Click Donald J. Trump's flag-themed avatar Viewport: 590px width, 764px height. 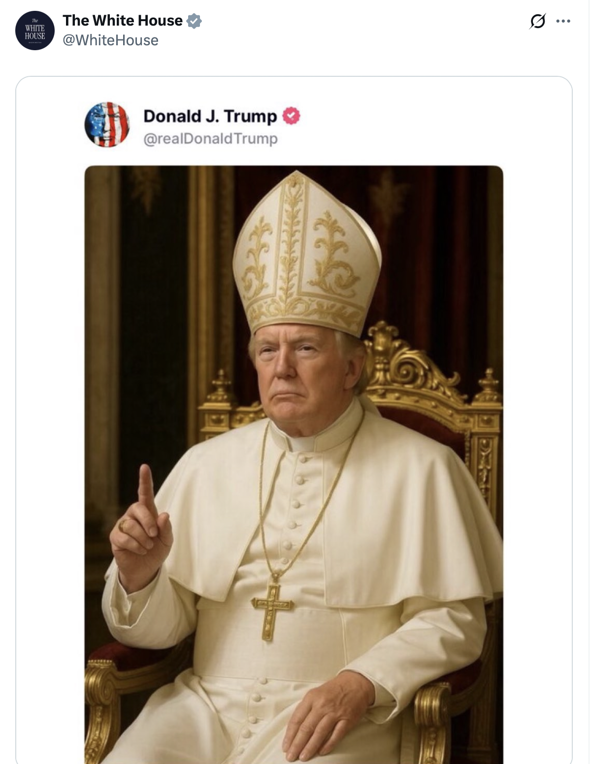[x=107, y=125]
